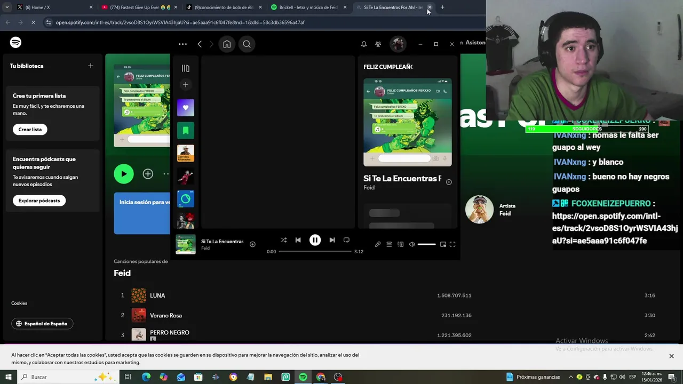
Task: Show hidden system tray icons
Action: coord(570,377)
